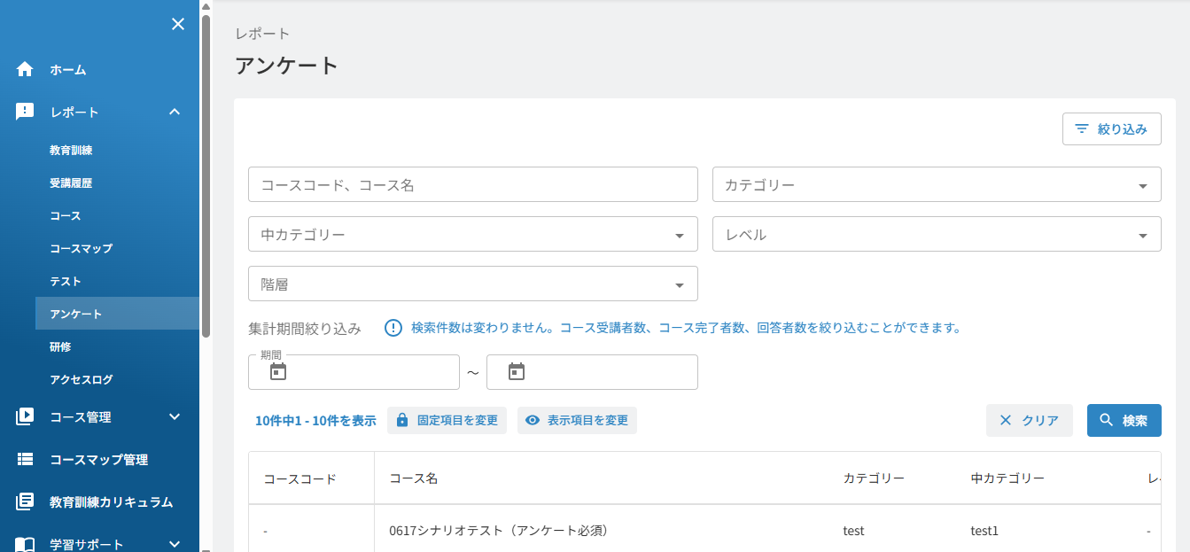Open the レベル dropdown
The height and width of the screenshot is (552, 1190).
(937, 234)
